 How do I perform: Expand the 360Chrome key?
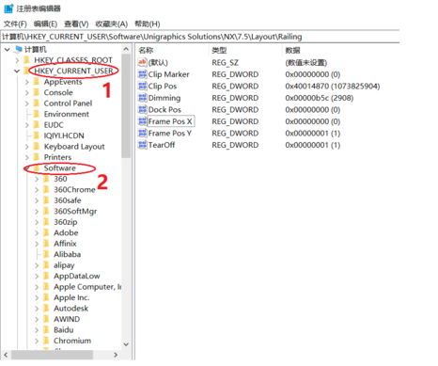pyautogui.click(x=37, y=190)
